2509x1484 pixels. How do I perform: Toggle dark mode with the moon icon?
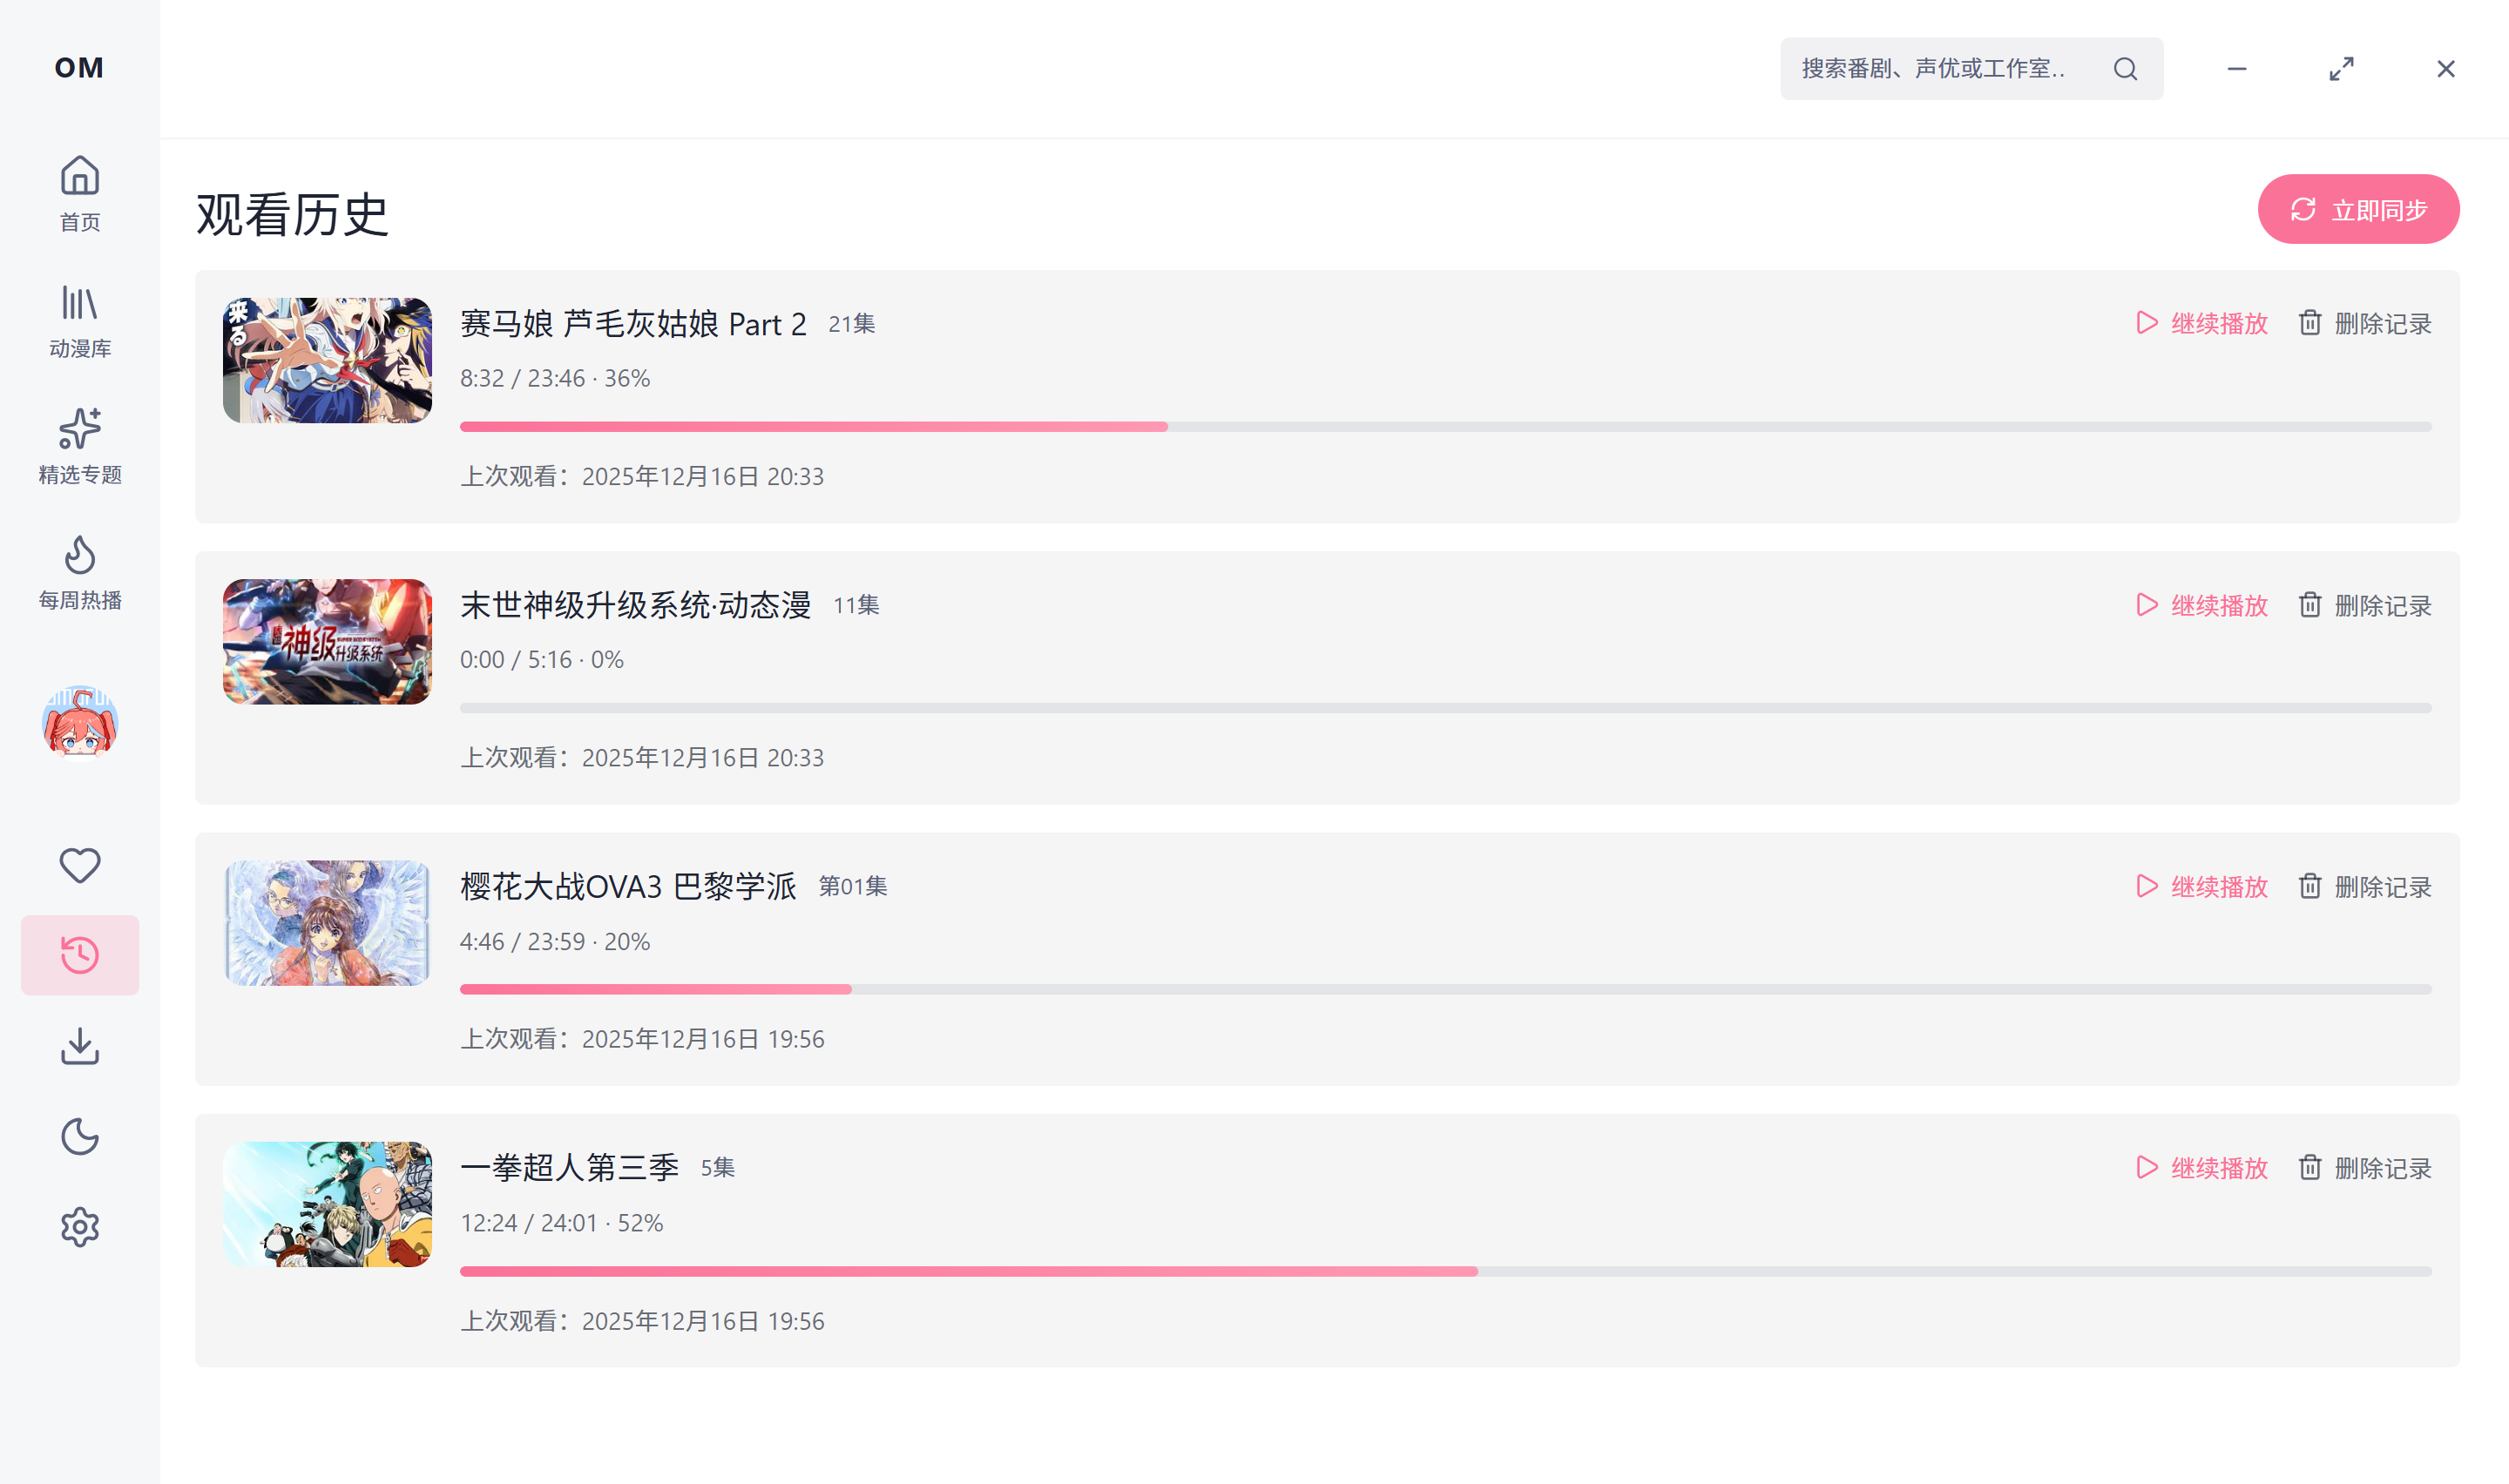(x=80, y=1137)
